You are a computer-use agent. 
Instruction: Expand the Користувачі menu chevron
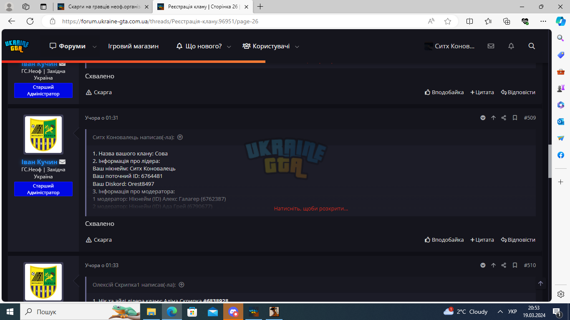297,47
